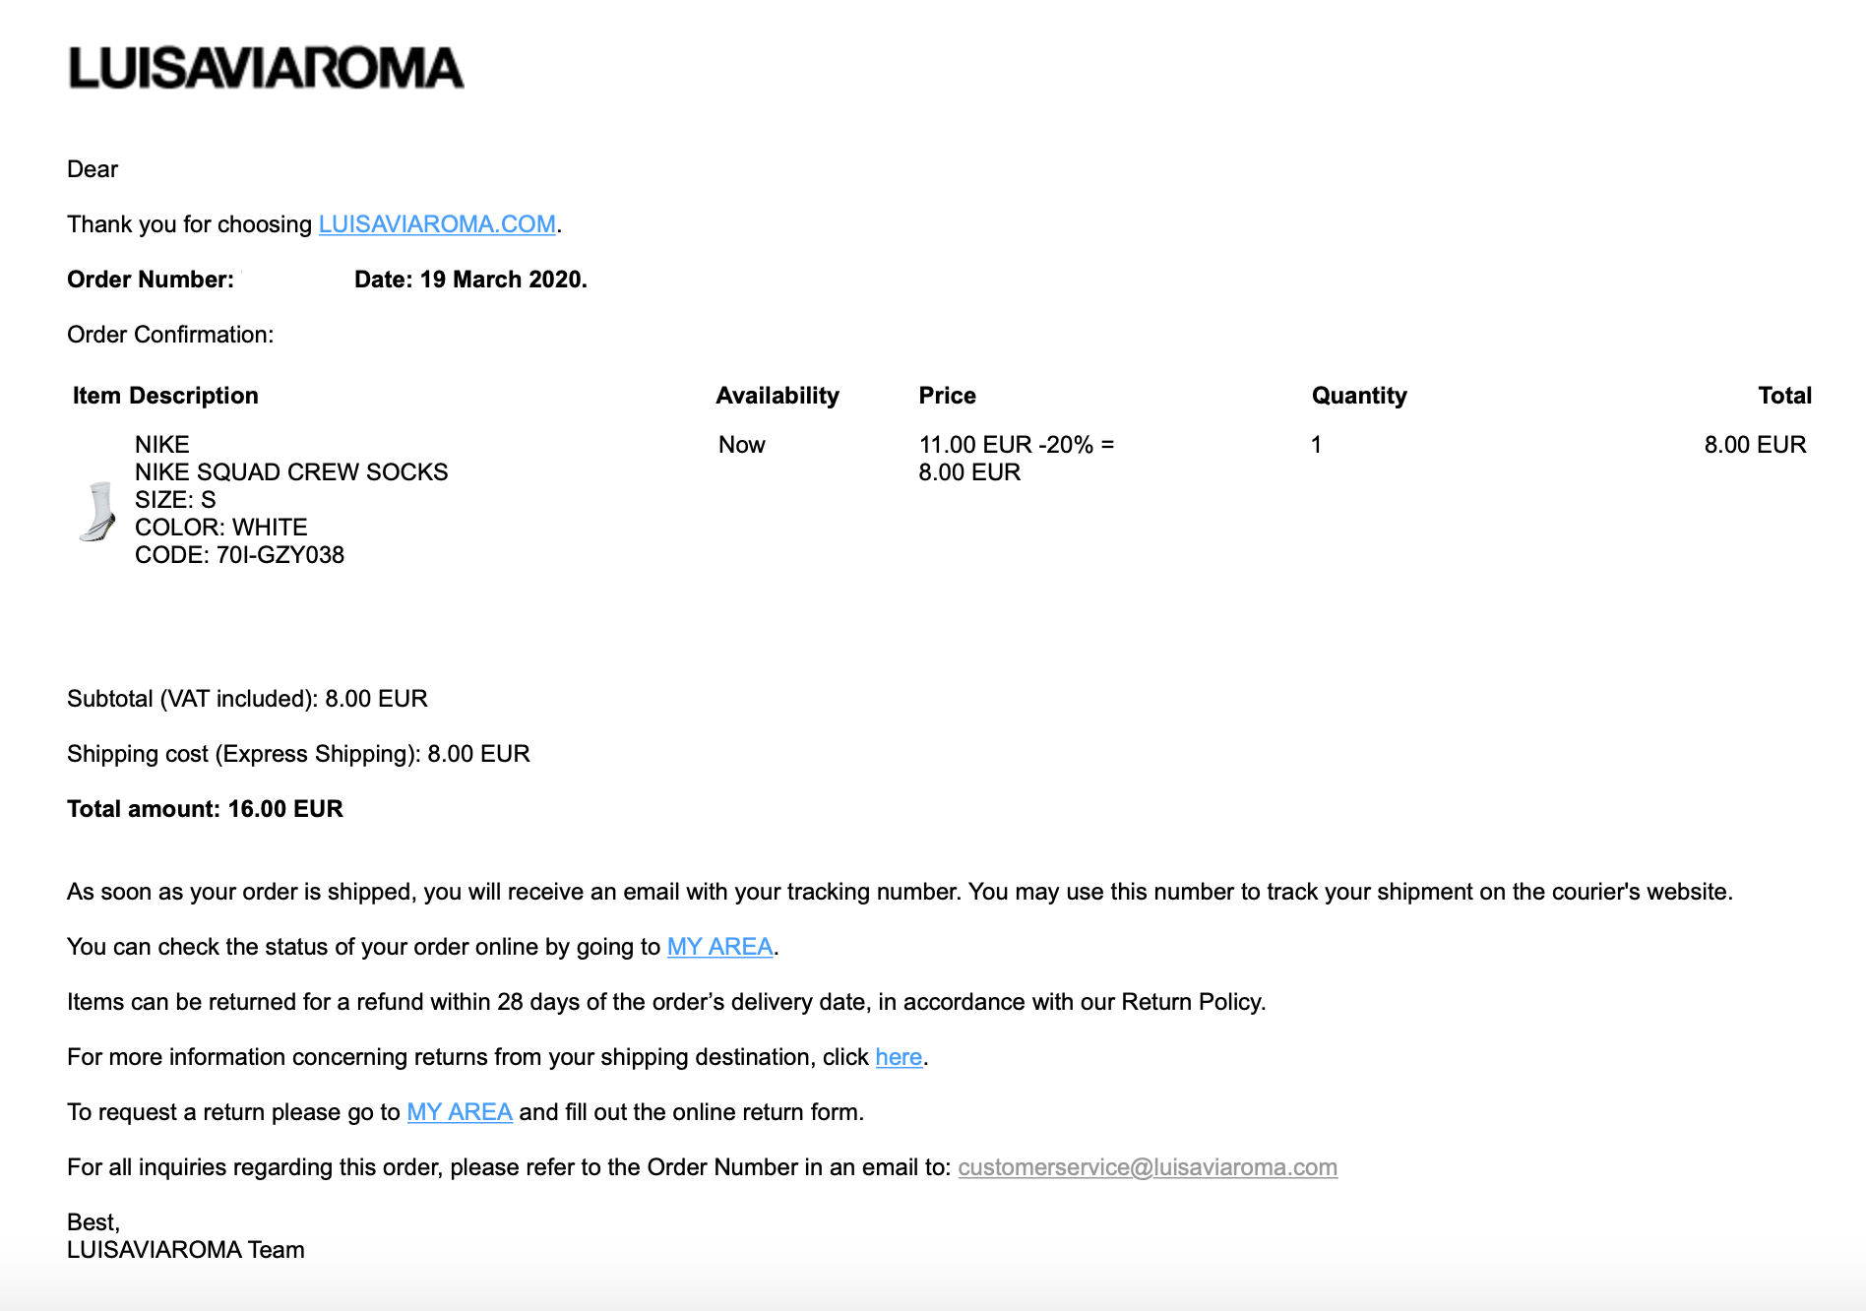1866x1311 pixels.
Task: Click the Subtotal (VAT included) line
Action: pyautogui.click(x=247, y=699)
